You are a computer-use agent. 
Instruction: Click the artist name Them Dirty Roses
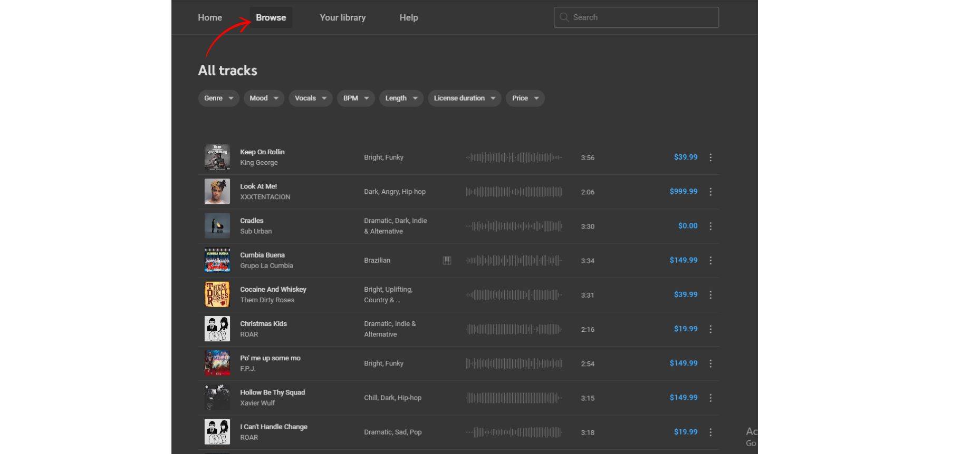coord(267,300)
